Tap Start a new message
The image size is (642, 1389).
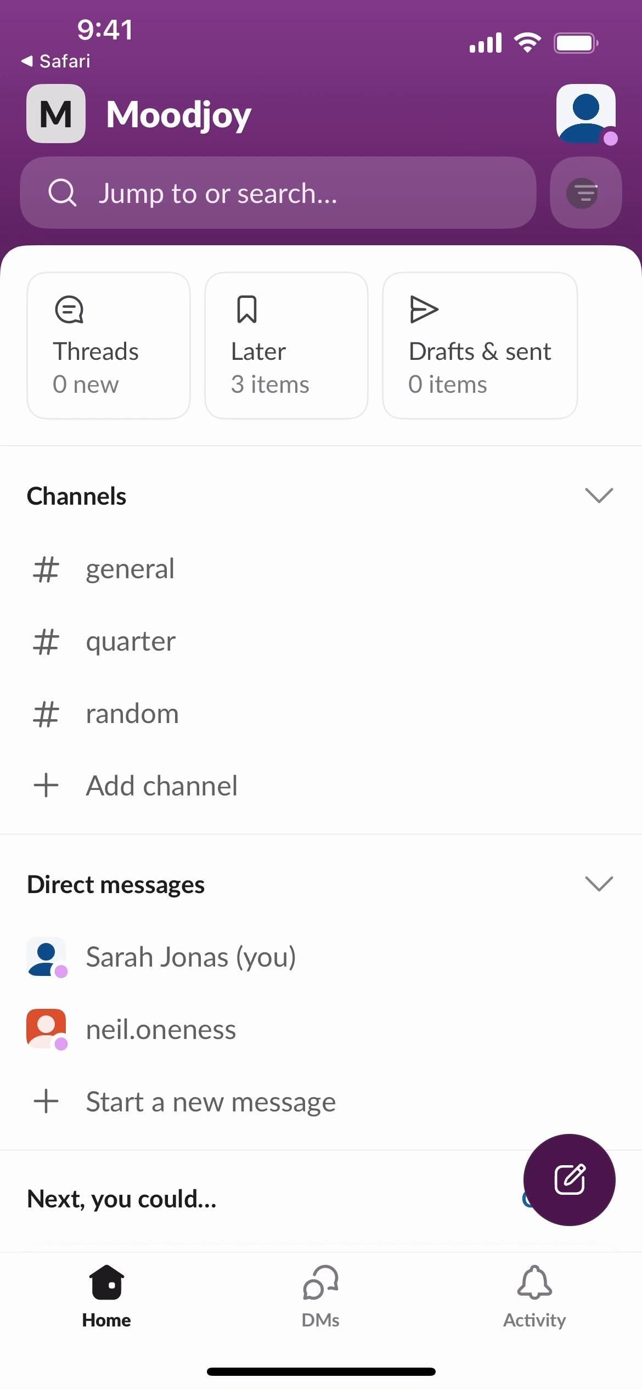tap(211, 1102)
